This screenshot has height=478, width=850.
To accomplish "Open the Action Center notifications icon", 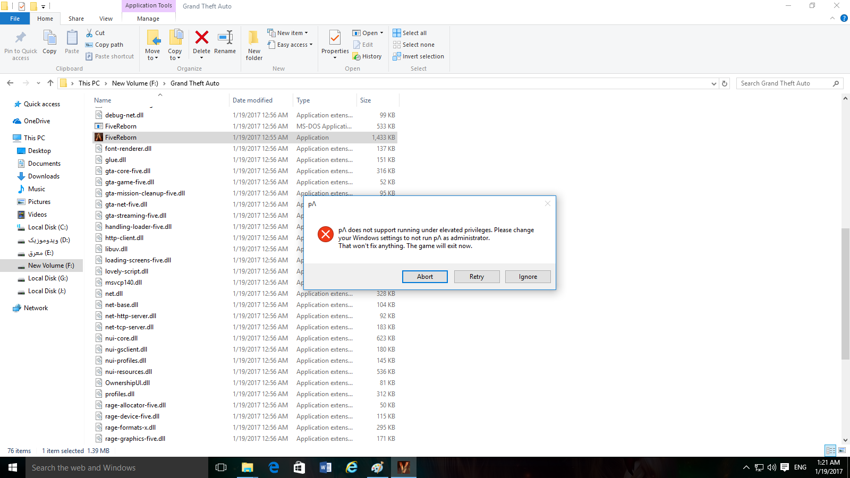I will (785, 467).
